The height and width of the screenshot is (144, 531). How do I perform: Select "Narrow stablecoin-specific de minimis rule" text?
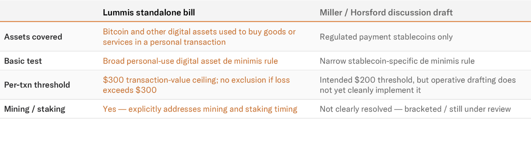pyautogui.click(x=397, y=61)
